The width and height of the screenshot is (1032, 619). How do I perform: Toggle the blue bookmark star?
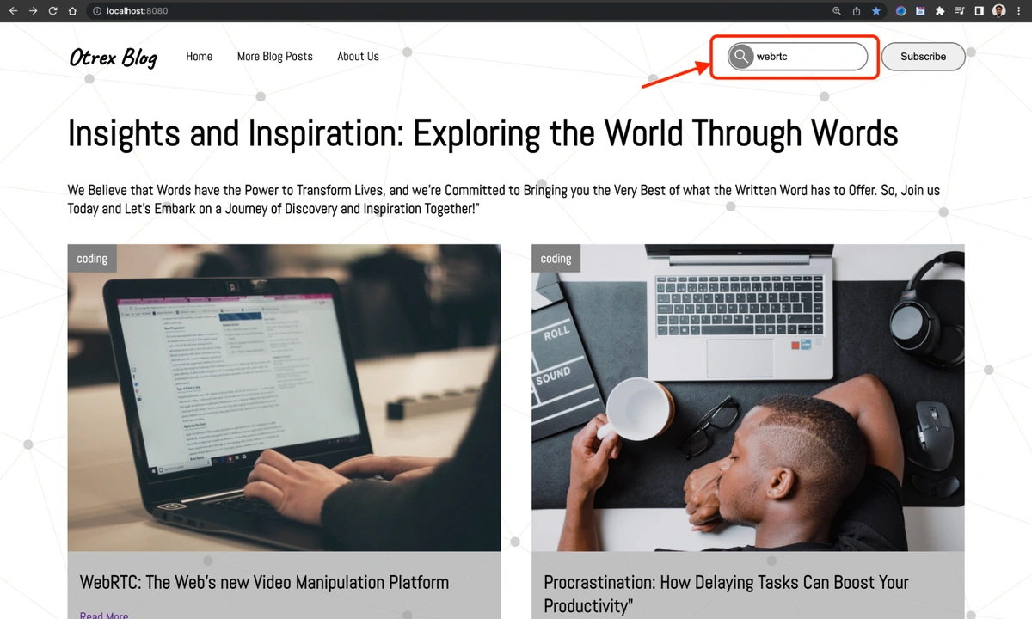point(876,11)
